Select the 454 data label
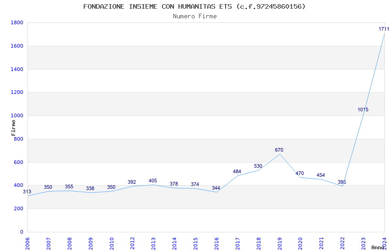The image size is (389, 252). point(320,175)
